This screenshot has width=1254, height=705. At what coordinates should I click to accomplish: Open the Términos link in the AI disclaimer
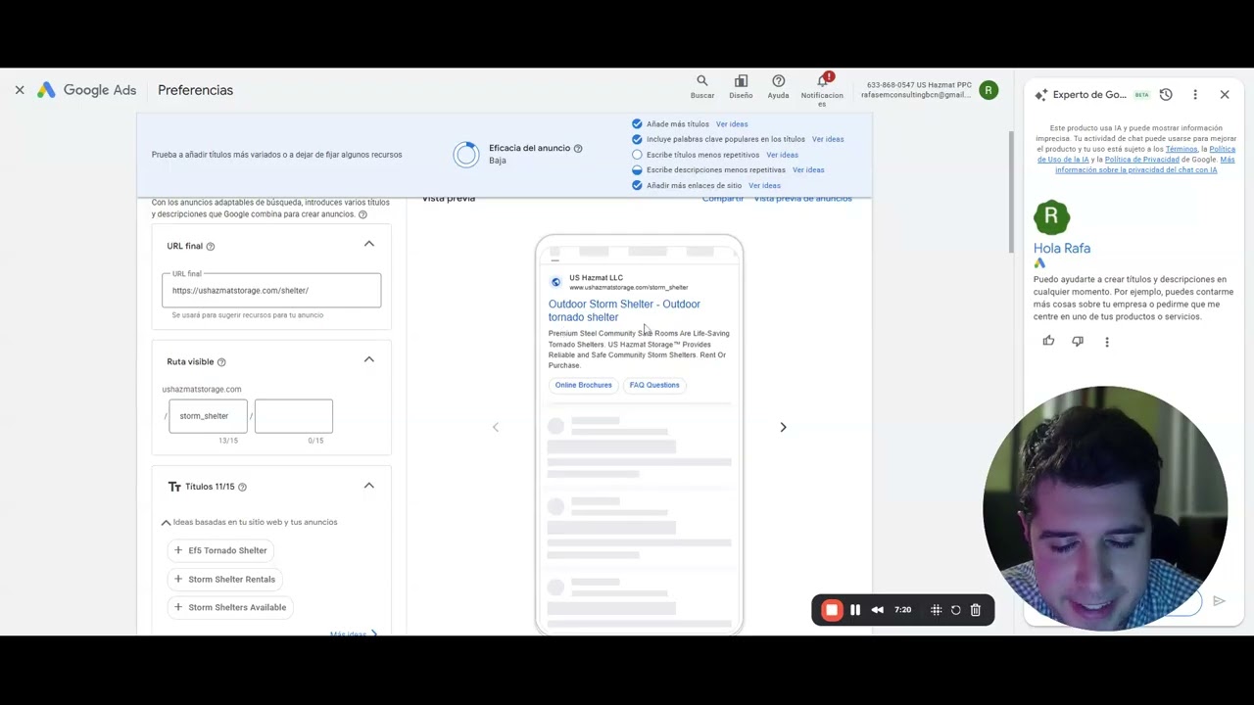pyautogui.click(x=1182, y=149)
